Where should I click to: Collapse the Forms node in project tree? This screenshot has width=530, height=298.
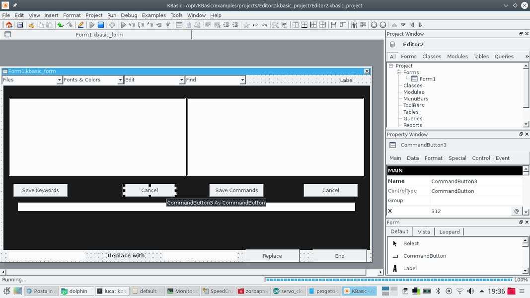click(398, 73)
